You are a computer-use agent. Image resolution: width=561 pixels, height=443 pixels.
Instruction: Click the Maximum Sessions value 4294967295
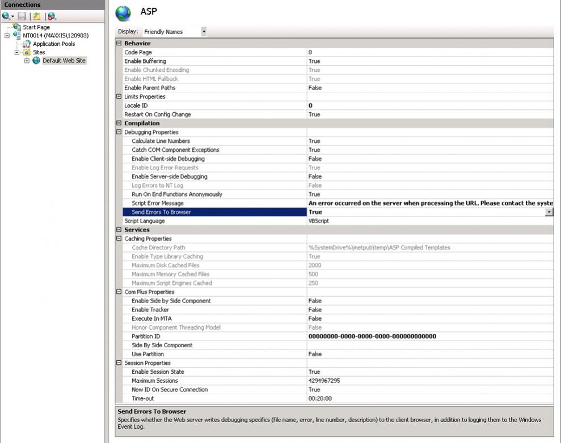tap(324, 381)
